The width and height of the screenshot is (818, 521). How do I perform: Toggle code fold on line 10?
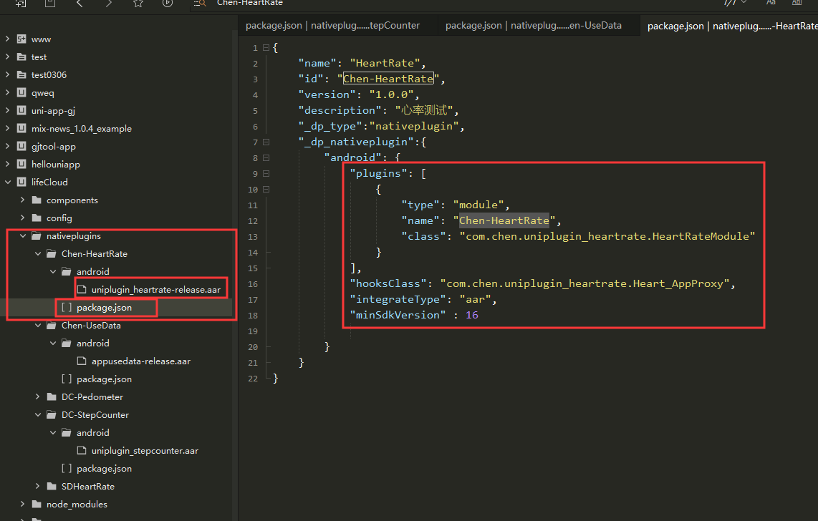click(266, 190)
